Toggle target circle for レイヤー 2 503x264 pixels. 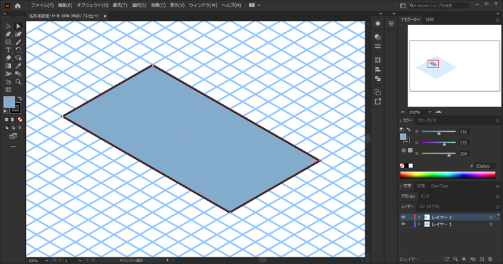coord(490,217)
